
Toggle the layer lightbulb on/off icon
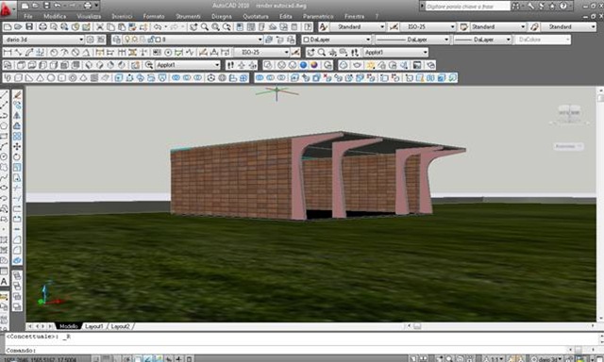click(126, 40)
